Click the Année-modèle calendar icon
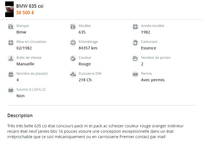The image size is (203, 141). click(135, 27)
